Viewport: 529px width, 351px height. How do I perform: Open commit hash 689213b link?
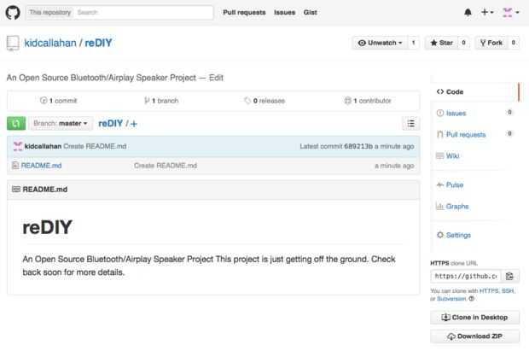(x=358, y=146)
